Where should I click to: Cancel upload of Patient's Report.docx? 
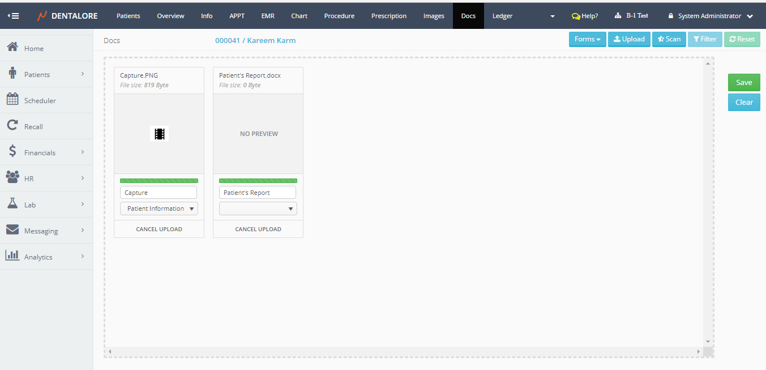point(258,229)
